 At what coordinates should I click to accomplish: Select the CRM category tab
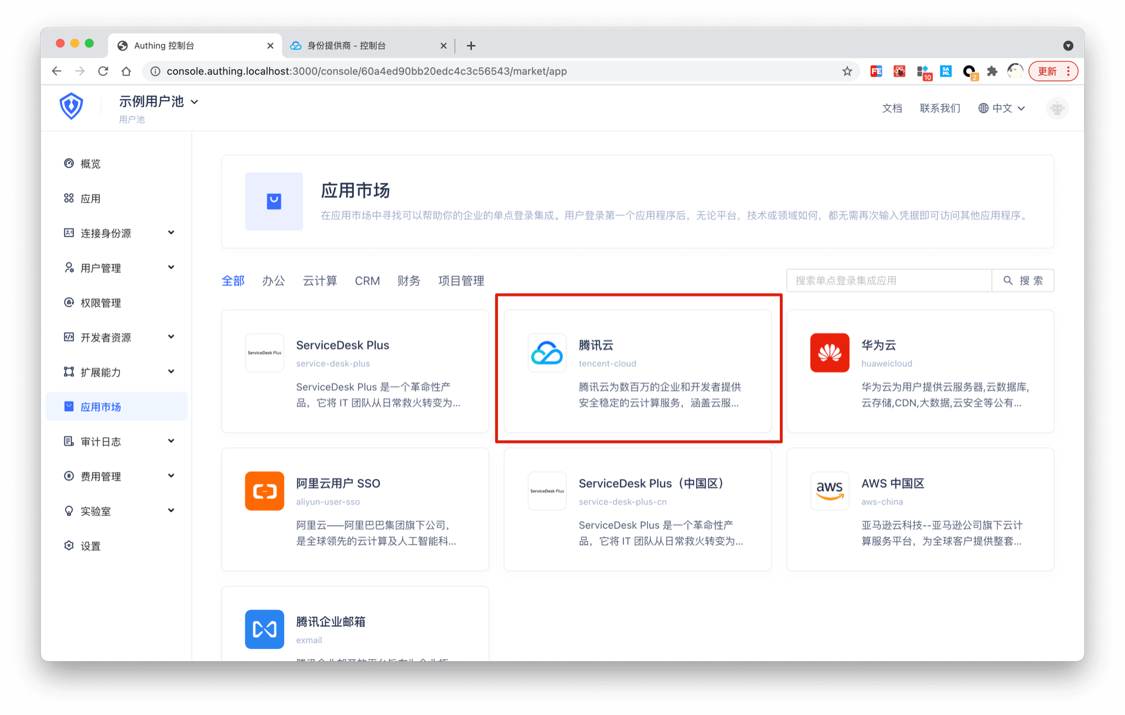[367, 281]
